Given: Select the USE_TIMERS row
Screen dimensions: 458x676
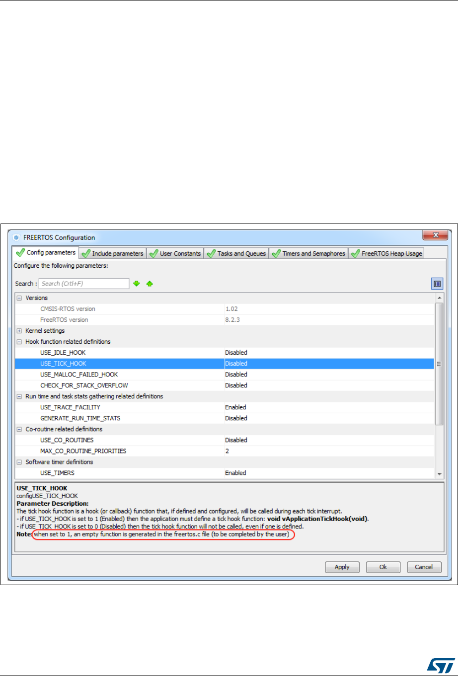Looking at the screenshot, I should (x=225, y=473).
